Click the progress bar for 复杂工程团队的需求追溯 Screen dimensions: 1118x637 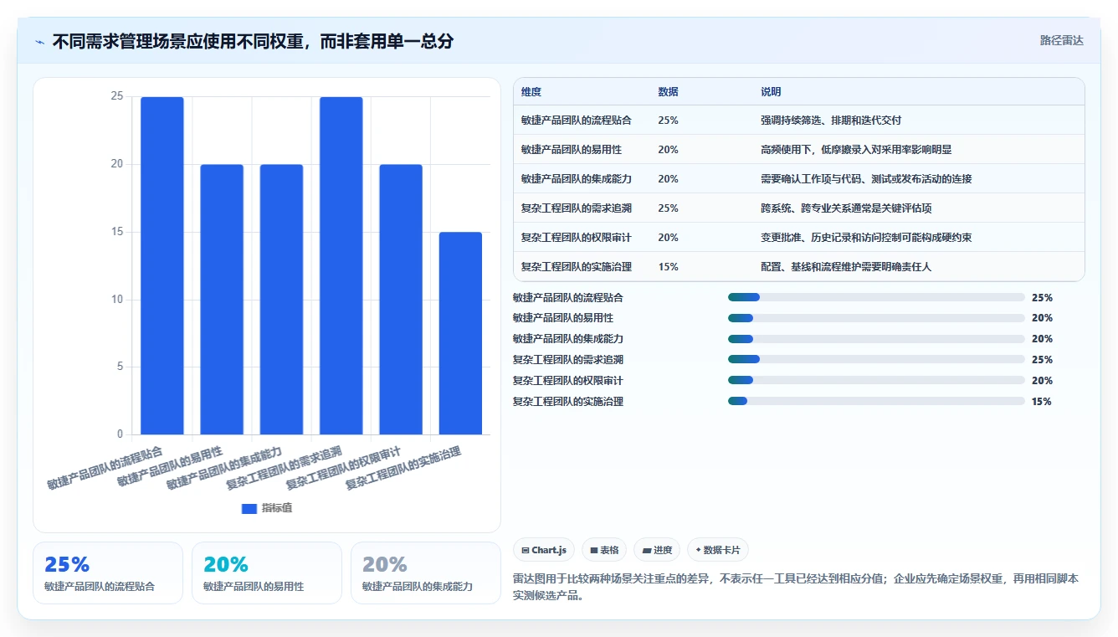pos(876,360)
